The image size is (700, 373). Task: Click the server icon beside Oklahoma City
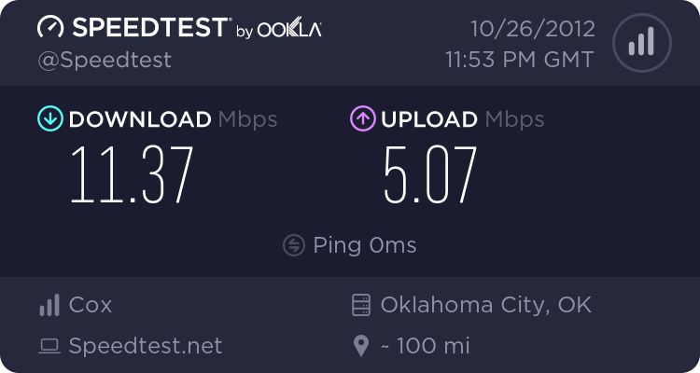(361, 305)
